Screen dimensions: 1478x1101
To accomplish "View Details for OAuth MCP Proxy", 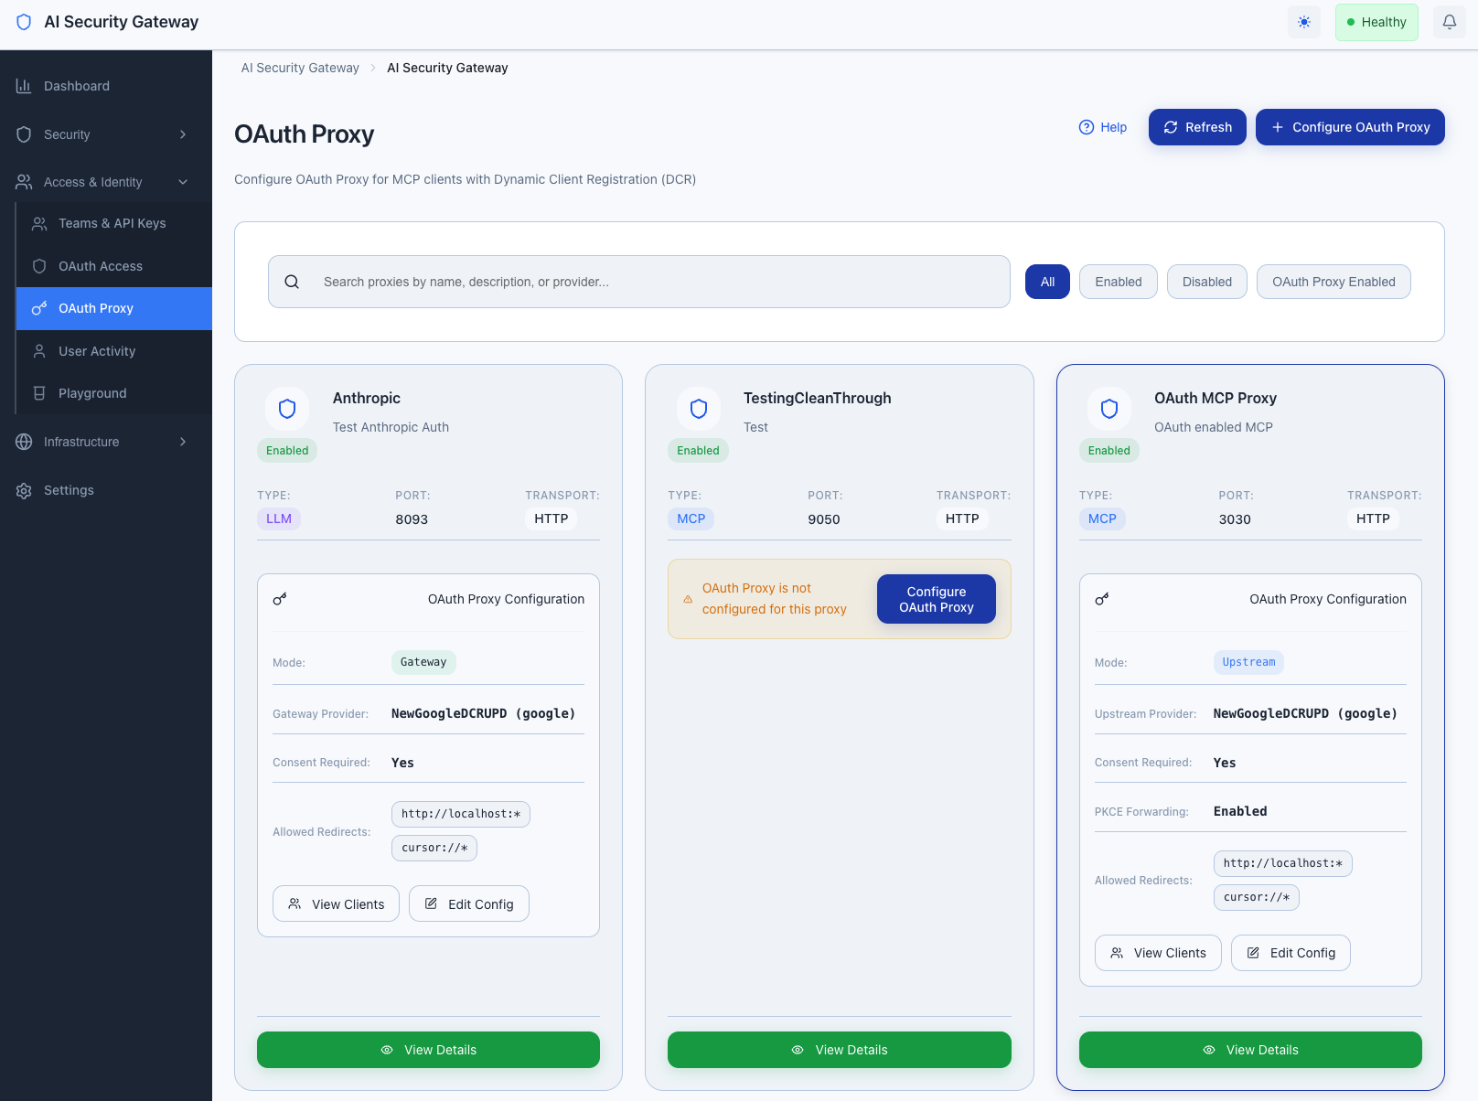I will click(x=1250, y=1050).
